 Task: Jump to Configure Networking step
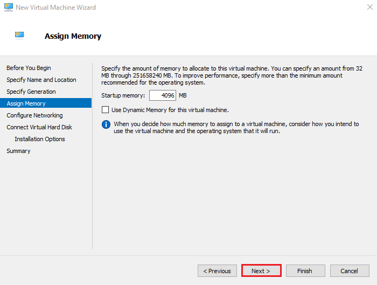coord(34,115)
